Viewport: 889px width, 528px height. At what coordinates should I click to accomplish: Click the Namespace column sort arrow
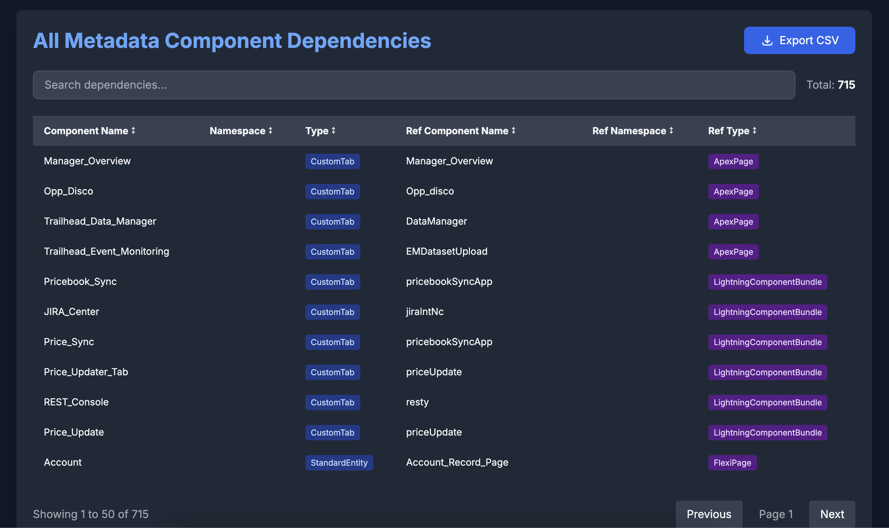[270, 130]
